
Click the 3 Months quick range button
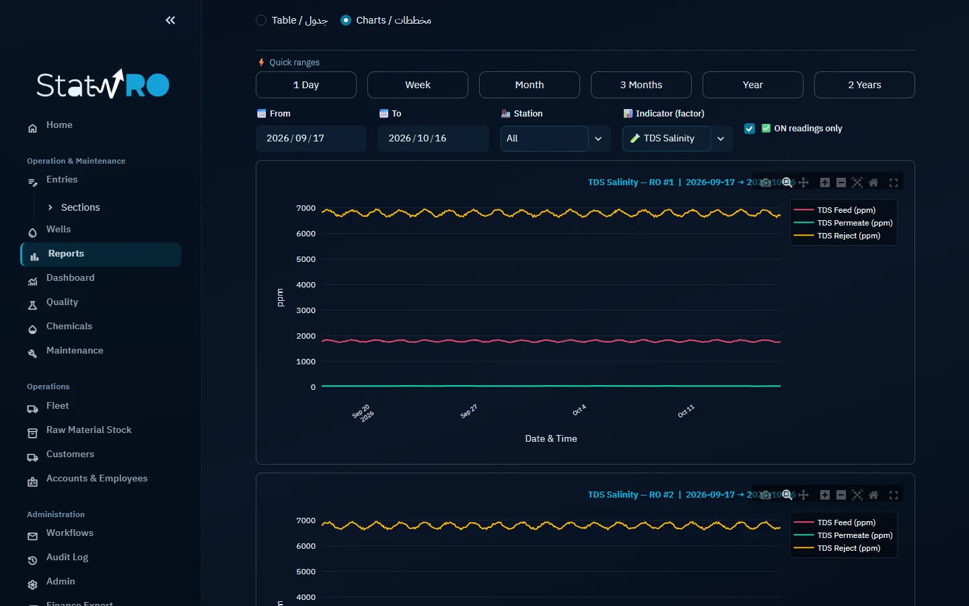click(641, 85)
